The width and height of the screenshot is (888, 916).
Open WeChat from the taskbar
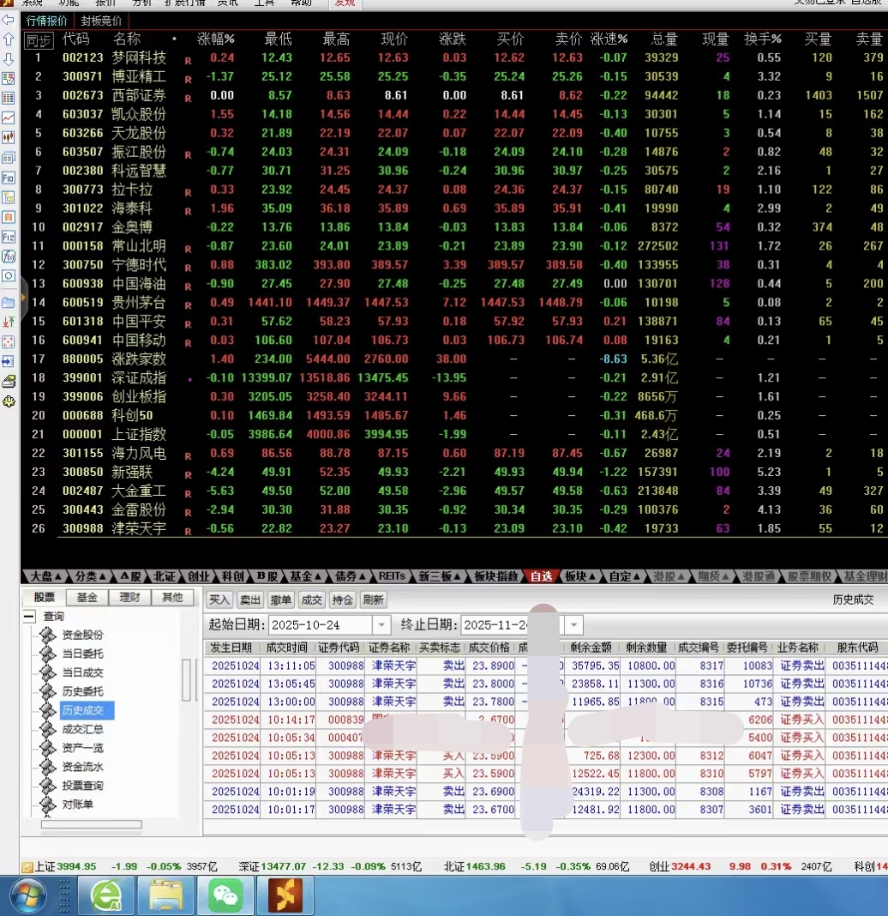coord(225,896)
